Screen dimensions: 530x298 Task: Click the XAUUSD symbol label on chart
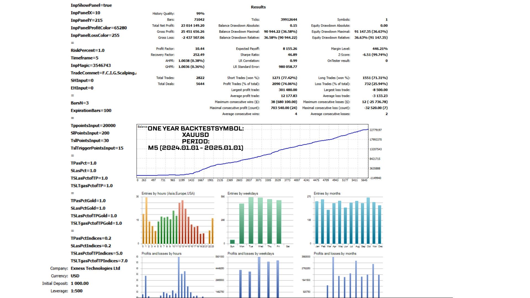pos(195,135)
